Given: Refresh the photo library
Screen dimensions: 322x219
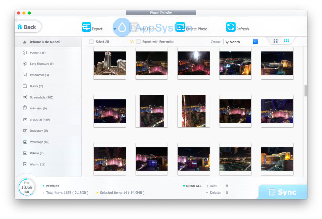Looking at the screenshot, I should coord(231,28).
